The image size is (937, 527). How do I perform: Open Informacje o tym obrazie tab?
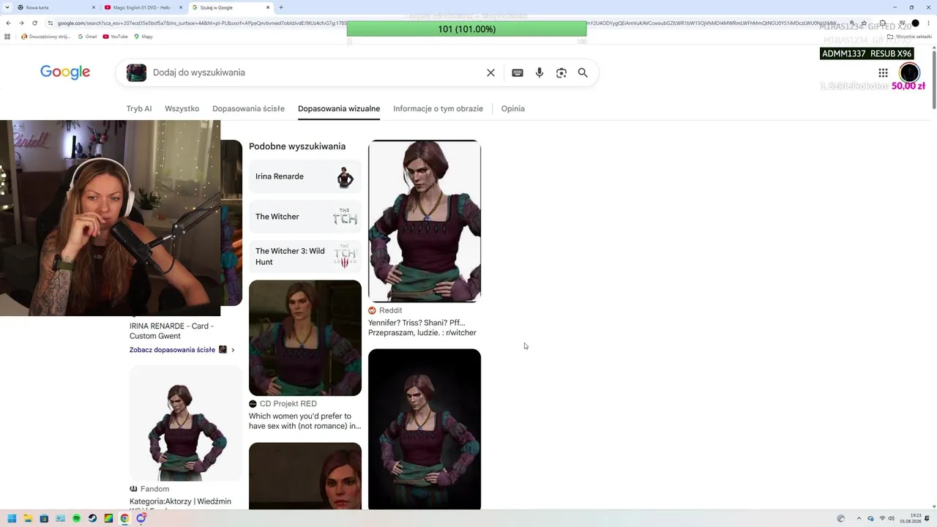tap(438, 108)
